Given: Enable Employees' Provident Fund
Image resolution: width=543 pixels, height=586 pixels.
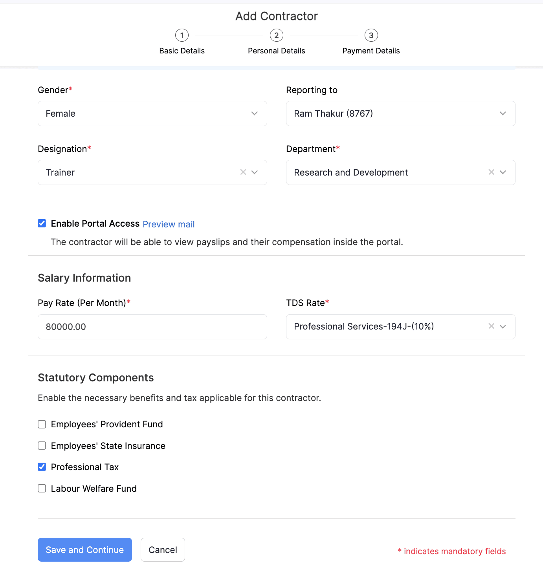Looking at the screenshot, I should 42,424.
